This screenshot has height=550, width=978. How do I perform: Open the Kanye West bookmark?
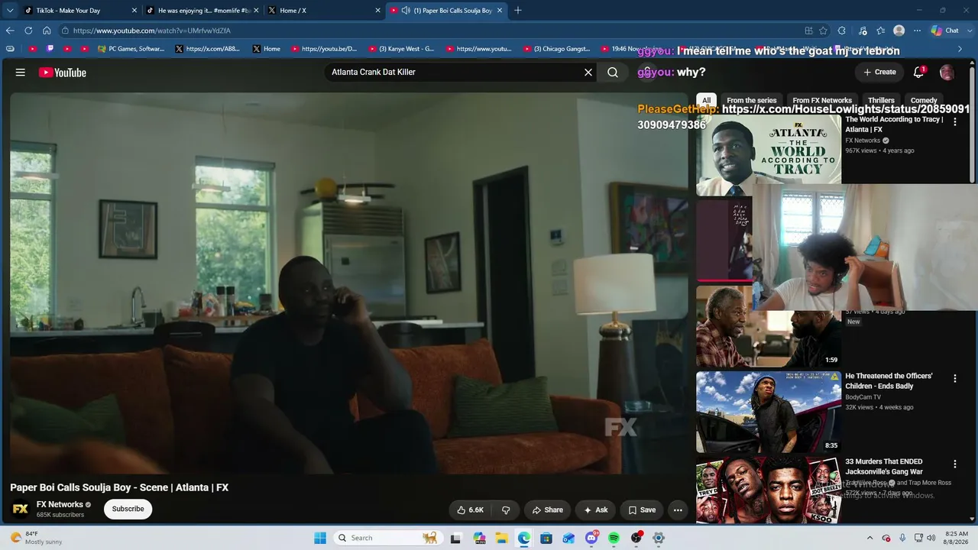coord(401,49)
